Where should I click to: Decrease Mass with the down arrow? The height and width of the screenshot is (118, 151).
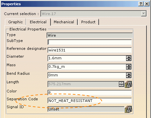[x=129, y=68]
